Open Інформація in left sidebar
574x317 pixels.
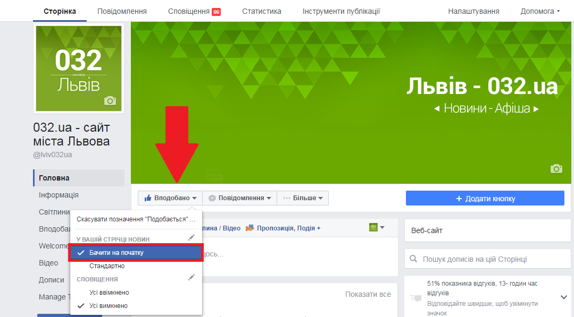[x=59, y=195]
